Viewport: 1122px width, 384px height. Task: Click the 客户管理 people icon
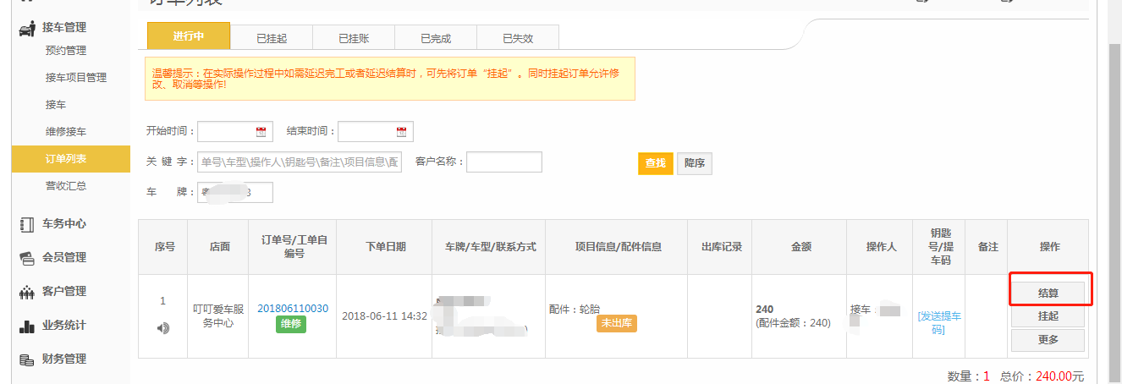[x=26, y=292]
